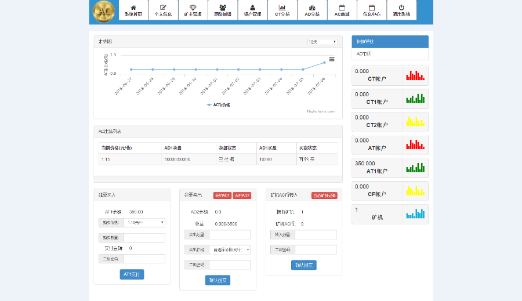Open 我的AD2 red button
This screenshot has height=301, width=522.
coord(242,195)
